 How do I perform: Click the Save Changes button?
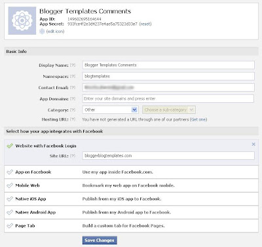pos(100,240)
